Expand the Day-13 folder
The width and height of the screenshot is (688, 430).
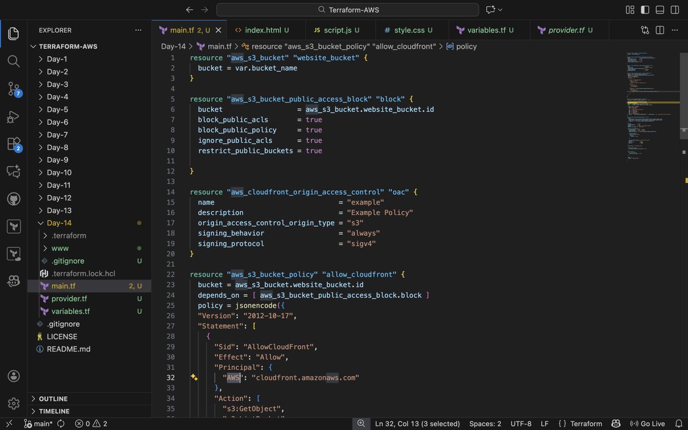click(41, 210)
